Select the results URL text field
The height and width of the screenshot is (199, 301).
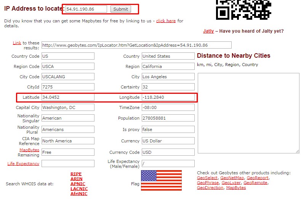click(136, 45)
